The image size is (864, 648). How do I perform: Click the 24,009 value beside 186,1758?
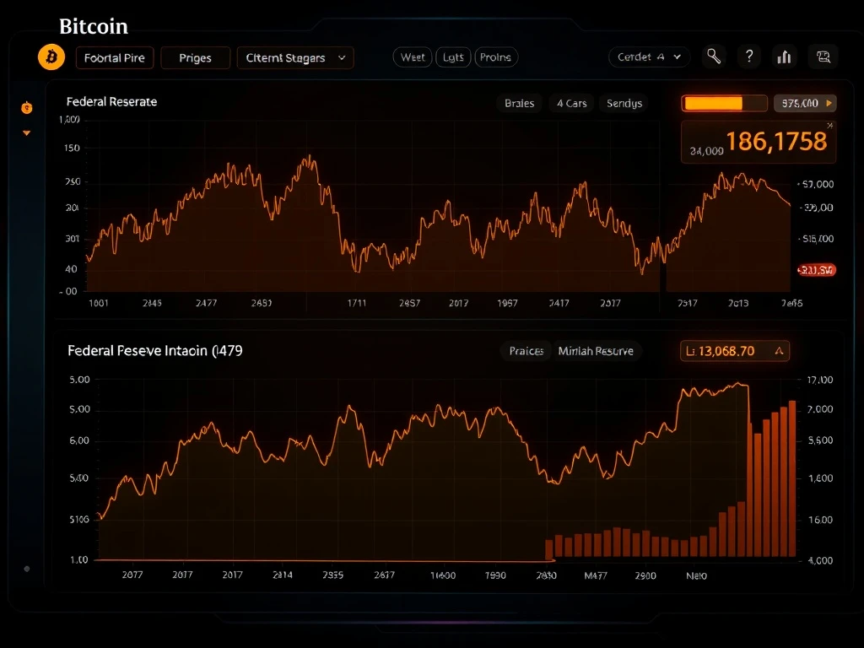[x=706, y=150]
